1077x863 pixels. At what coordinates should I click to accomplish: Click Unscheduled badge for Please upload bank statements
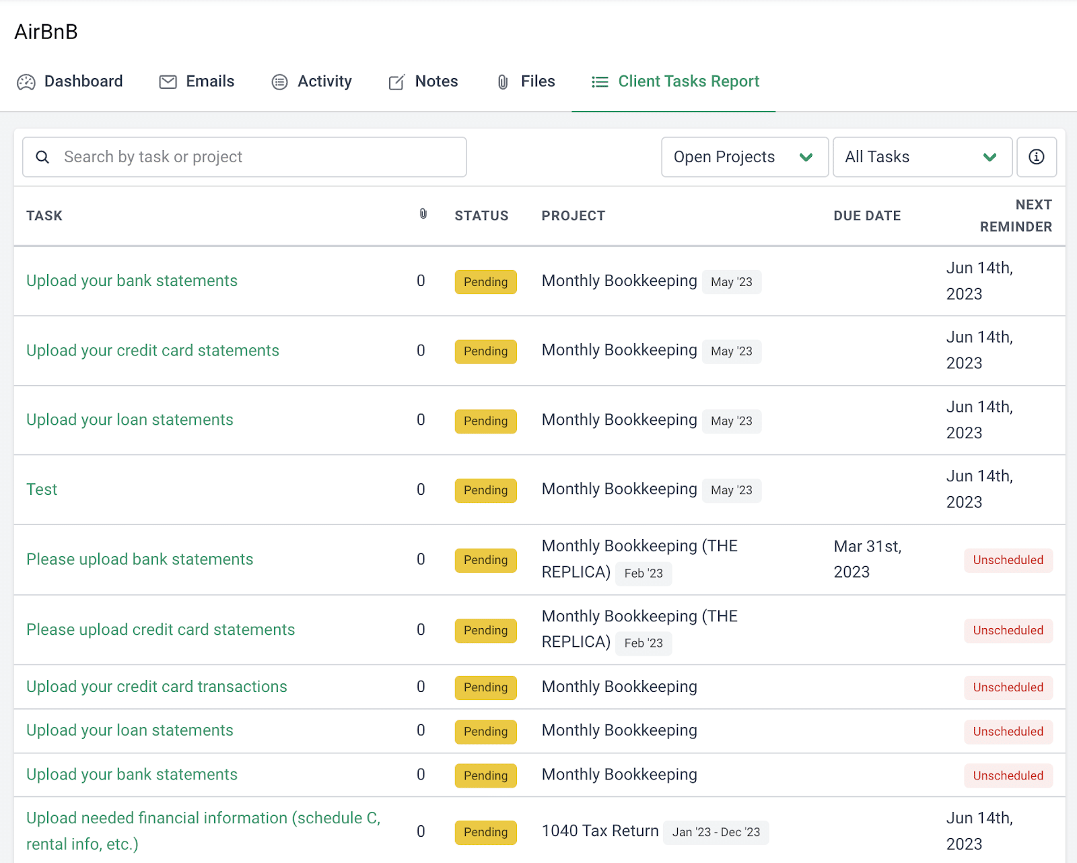(1008, 560)
